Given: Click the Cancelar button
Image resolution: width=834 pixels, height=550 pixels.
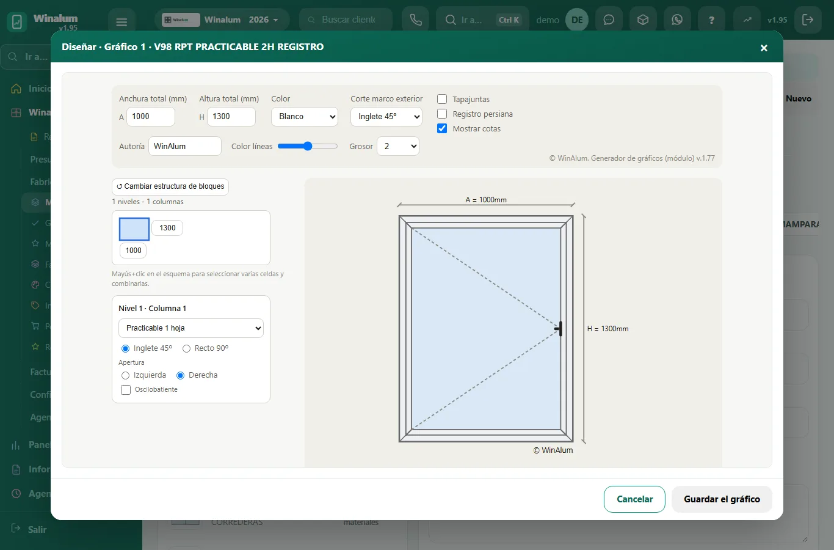Looking at the screenshot, I should tap(634, 499).
